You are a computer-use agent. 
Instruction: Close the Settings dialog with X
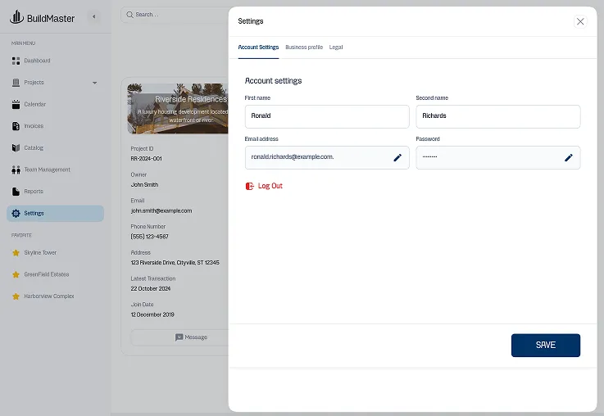coord(580,21)
